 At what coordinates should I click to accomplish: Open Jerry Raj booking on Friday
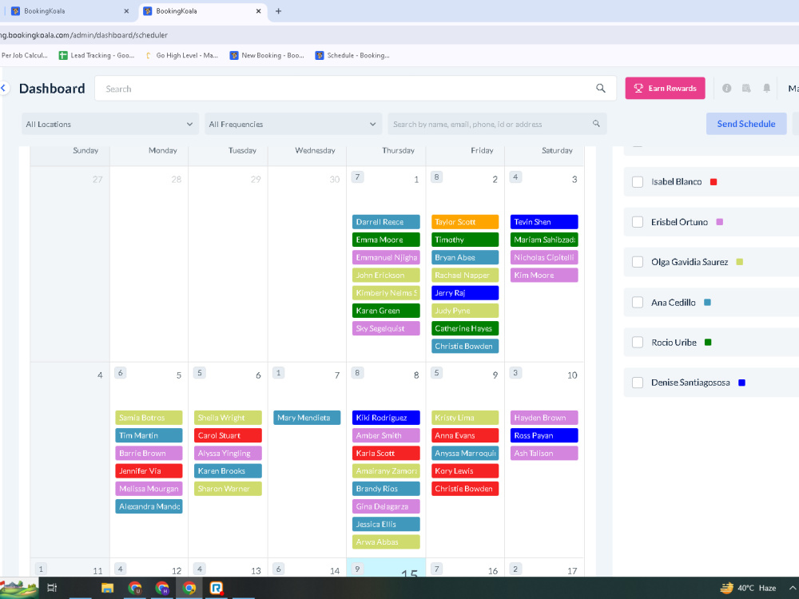(x=465, y=293)
